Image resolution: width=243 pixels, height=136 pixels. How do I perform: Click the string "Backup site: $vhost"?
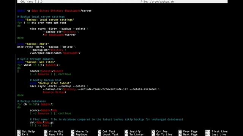tap(54, 83)
